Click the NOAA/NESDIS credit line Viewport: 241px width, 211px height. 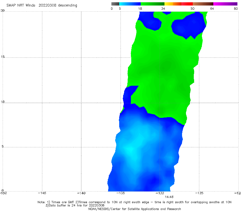[135, 209]
